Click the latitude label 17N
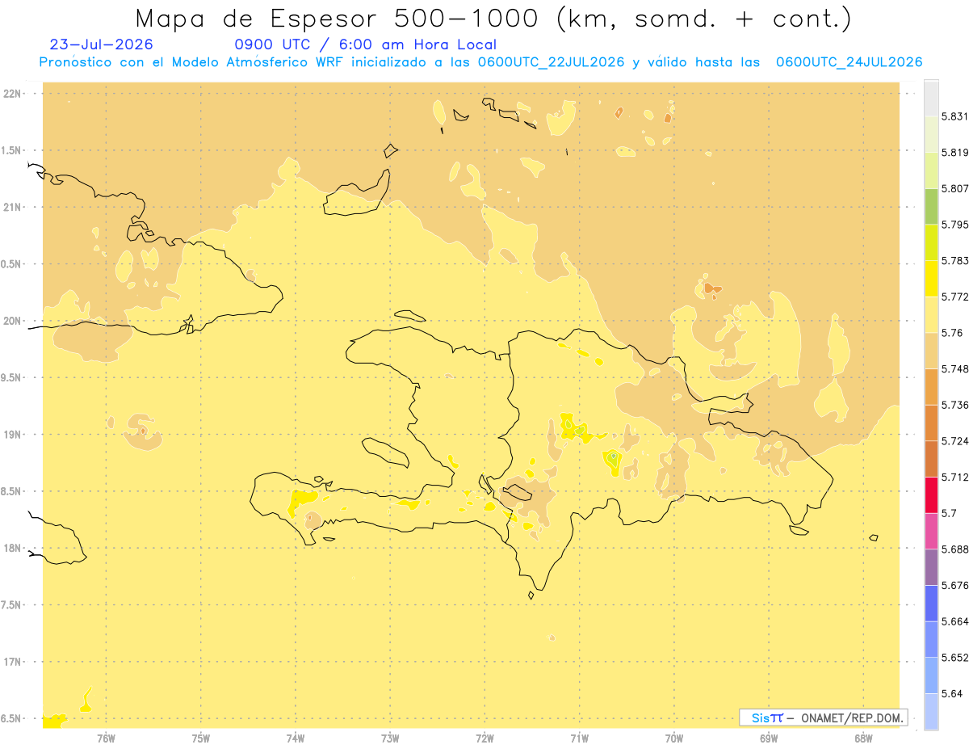This screenshot has width=969, height=749. [x=13, y=662]
